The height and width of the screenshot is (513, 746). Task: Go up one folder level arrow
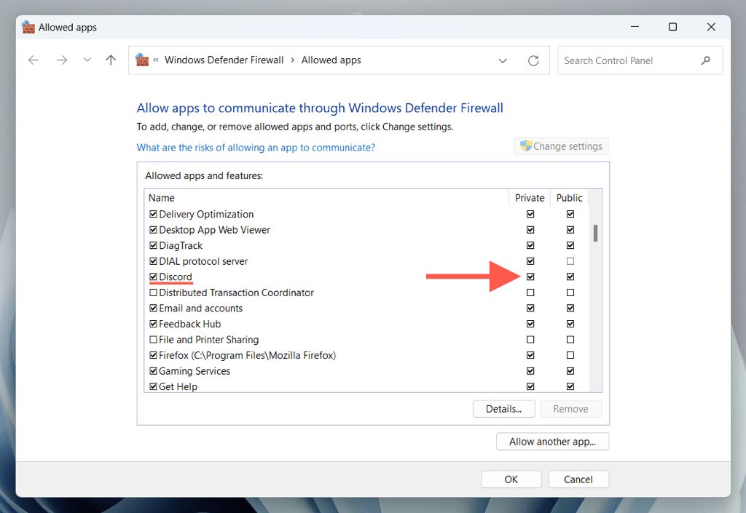click(x=111, y=60)
